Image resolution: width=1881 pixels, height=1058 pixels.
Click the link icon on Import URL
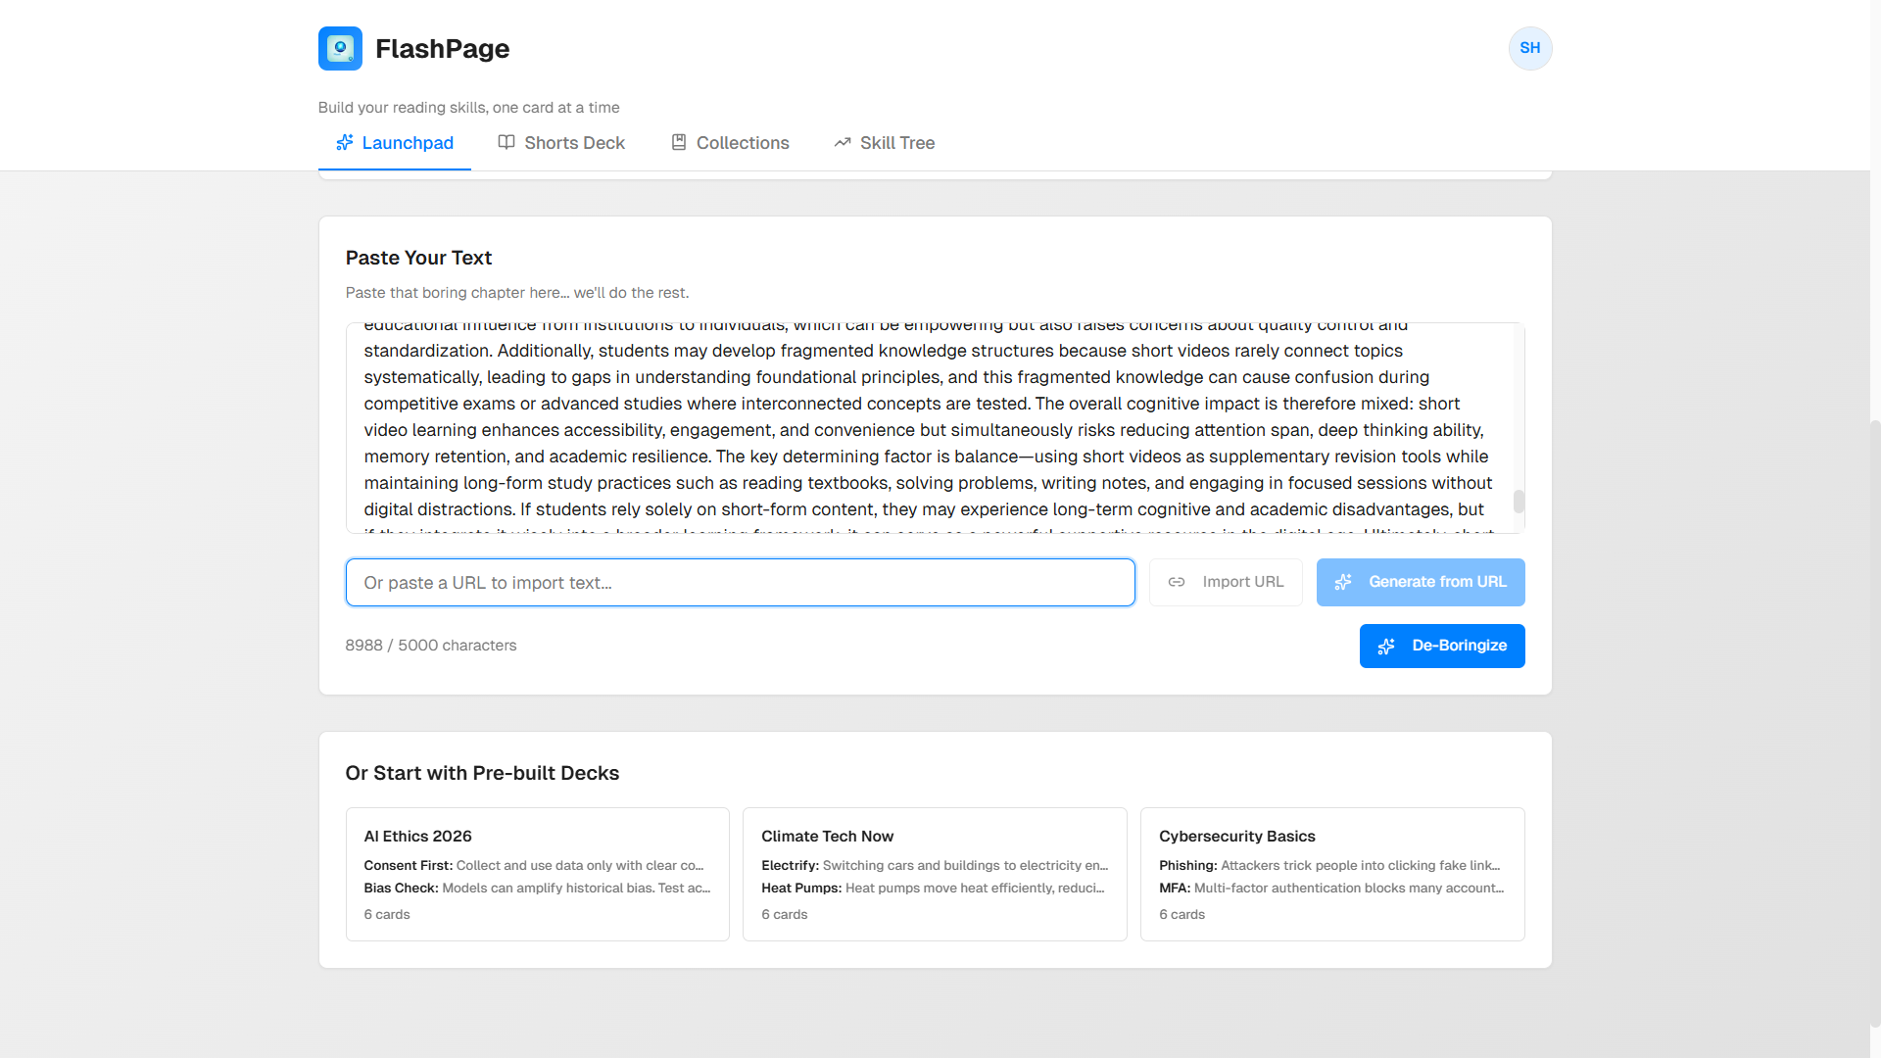click(x=1177, y=582)
